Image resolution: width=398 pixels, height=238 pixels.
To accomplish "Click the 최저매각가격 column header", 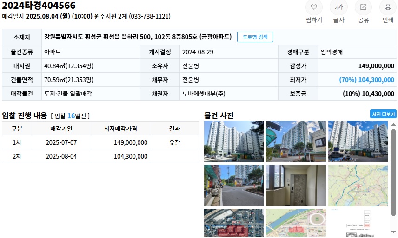I will click(120, 129).
